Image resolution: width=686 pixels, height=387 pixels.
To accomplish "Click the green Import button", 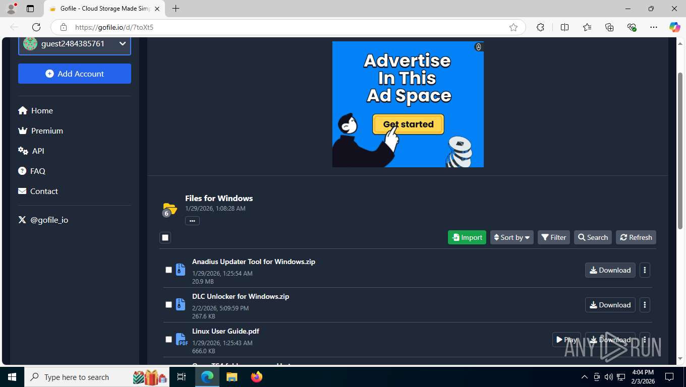I will tap(467, 237).
